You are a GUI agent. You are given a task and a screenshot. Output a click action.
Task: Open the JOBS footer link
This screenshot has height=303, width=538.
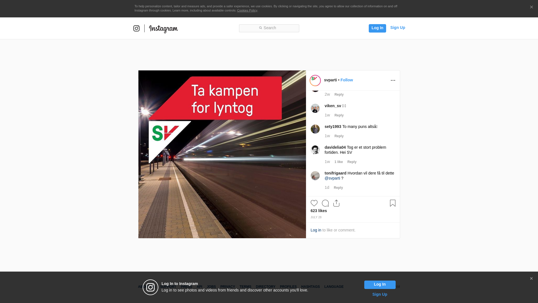(x=211, y=287)
